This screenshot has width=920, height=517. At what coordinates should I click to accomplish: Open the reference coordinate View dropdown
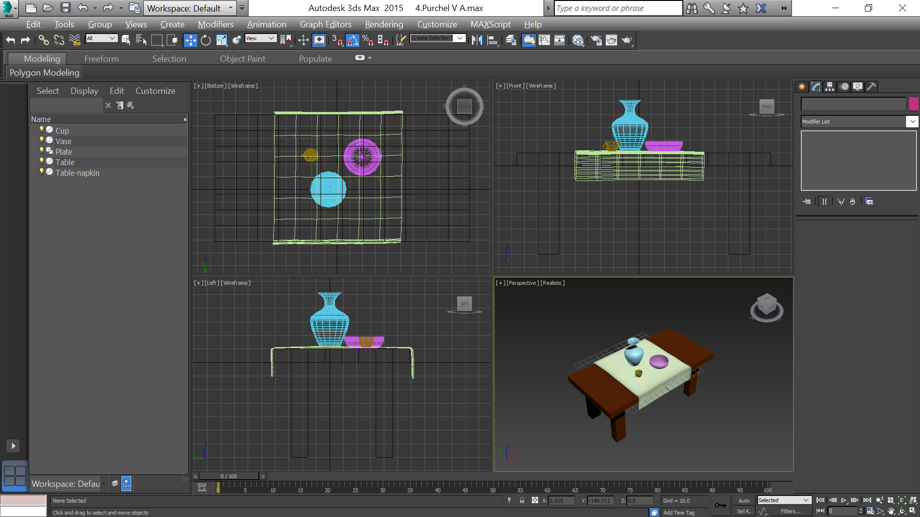coord(261,38)
